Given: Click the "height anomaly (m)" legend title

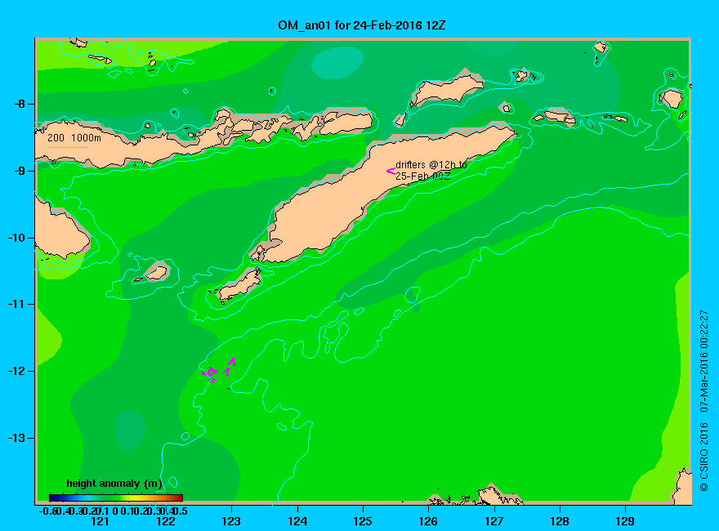Looking at the screenshot, I should tap(114, 484).
